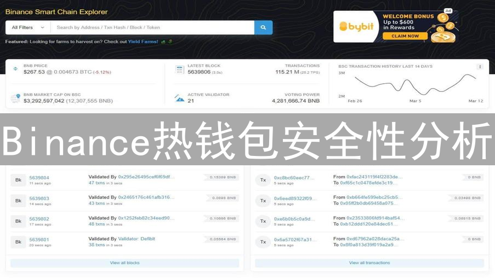Open transaction 0xc8bc60eec77

pos(294,178)
